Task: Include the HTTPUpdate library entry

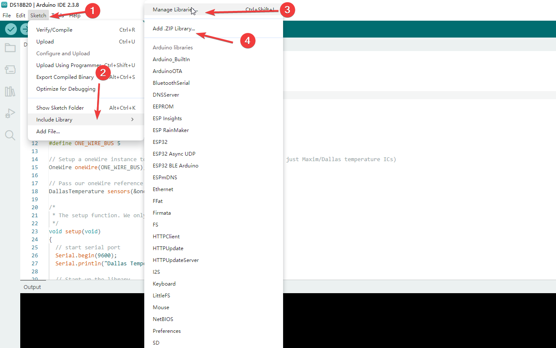Action: [213, 248]
